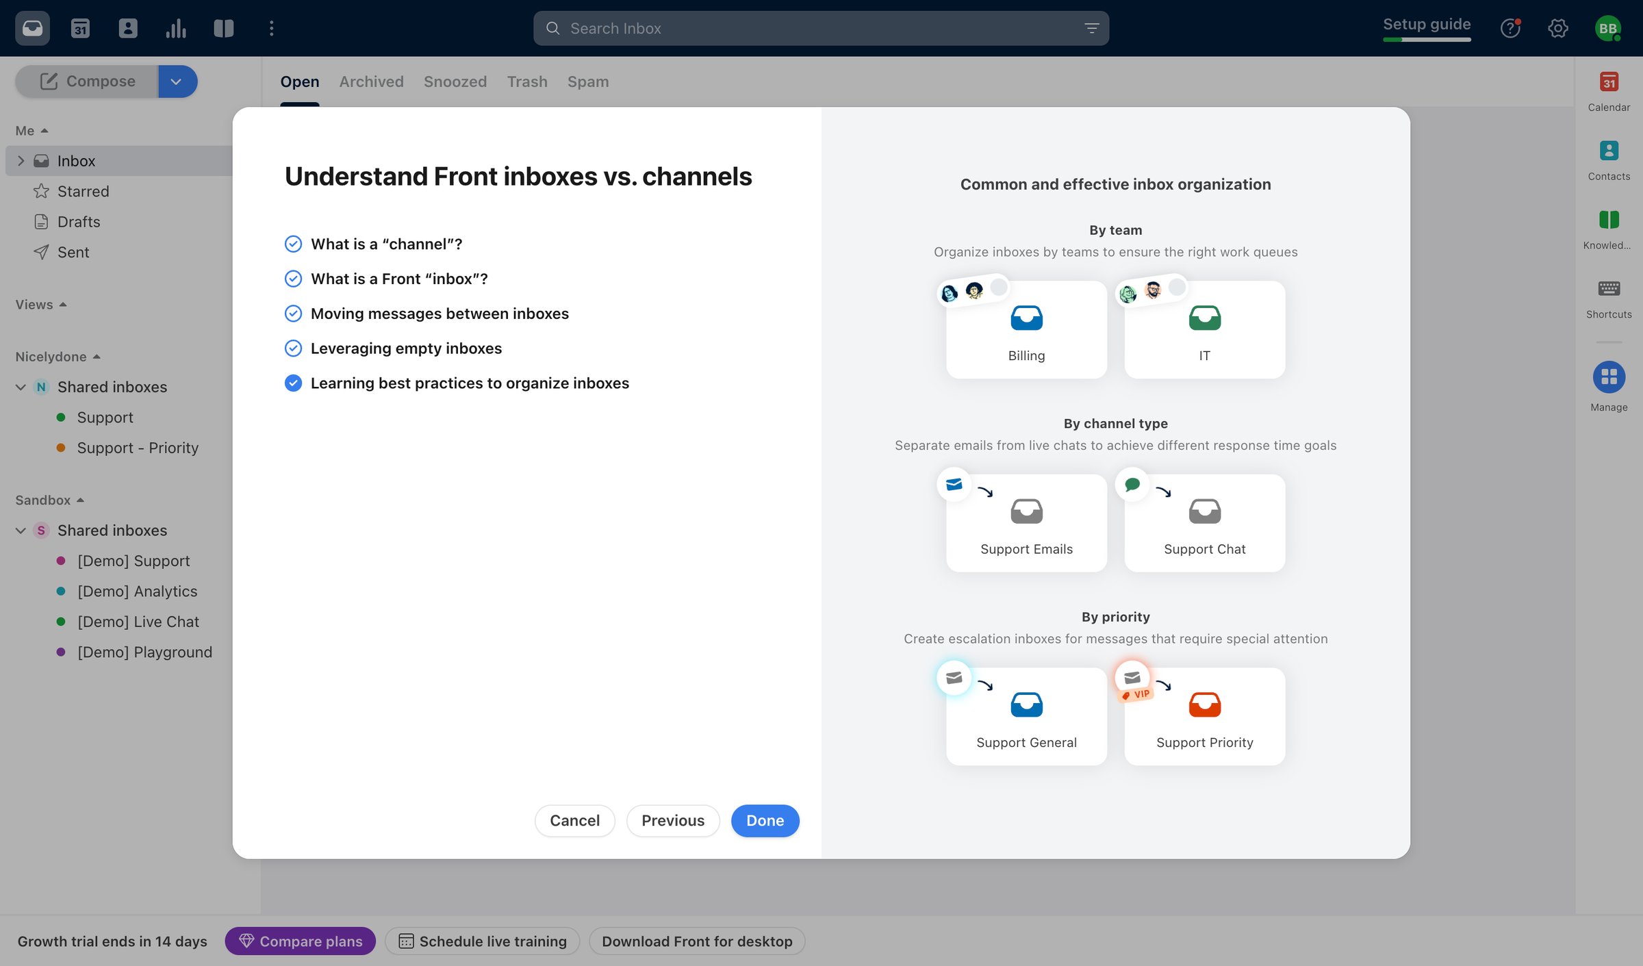Open the Compose dropdown arrow
1643x966 pixels.
pyautogui.click(x=177, y=81)
